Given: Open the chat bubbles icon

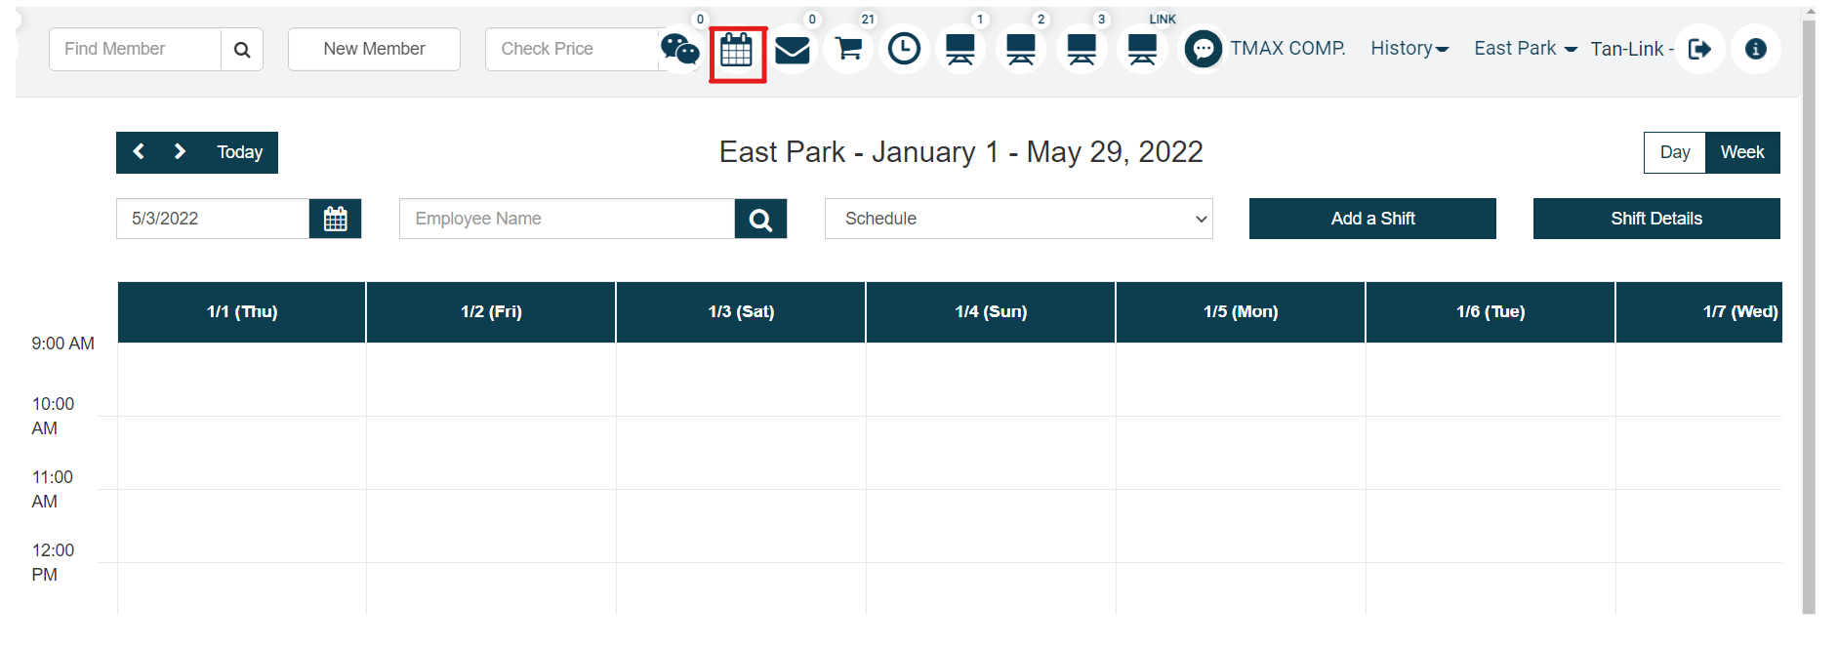Looking at the screenshot, I should (679, 49).
